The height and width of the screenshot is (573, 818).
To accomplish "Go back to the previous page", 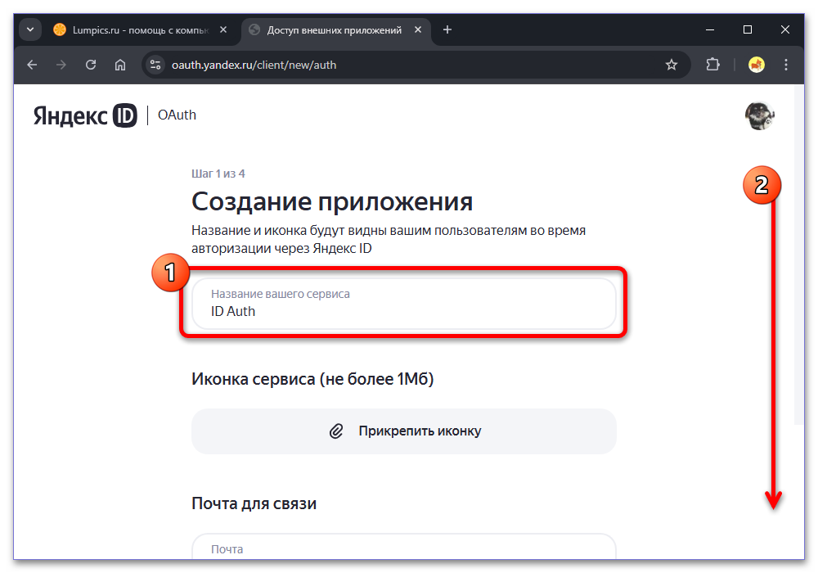I will click(x=33, y=65).
